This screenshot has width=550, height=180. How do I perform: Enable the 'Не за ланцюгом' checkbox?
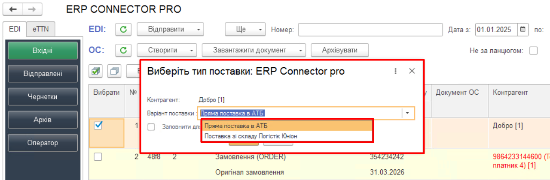pos(534,51)
